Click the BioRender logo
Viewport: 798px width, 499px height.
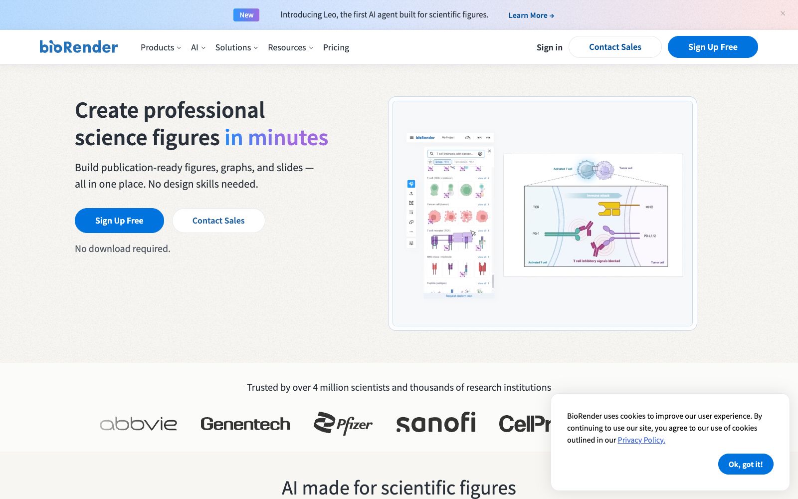coord(79,47)
